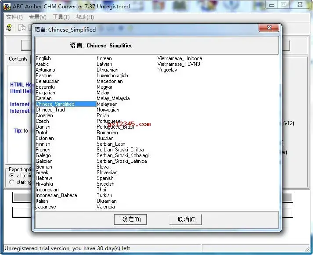Screen dimensions: 313x255
Task: Choose Latvian from the list
Action: [x=104, y=64]
